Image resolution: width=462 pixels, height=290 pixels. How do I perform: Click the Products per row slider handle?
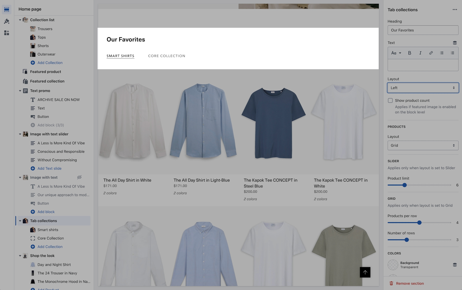click(x=419, y=223)
